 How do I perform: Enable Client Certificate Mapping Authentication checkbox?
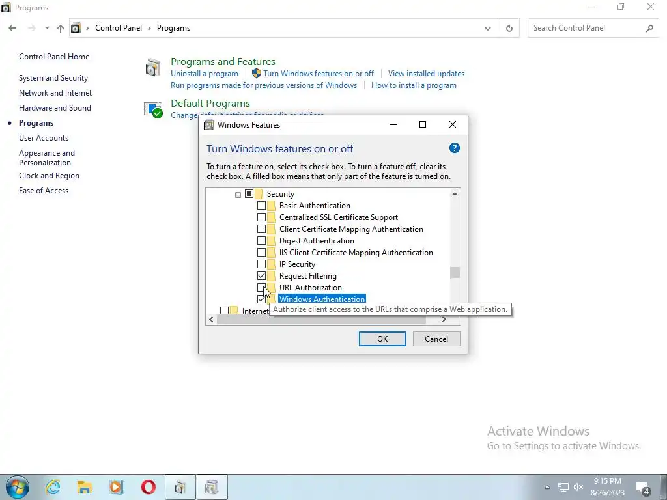pyautogui.click(x=262, y=229)
